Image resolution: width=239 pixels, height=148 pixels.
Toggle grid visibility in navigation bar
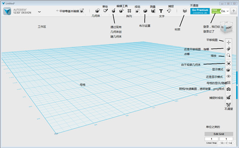(229, 82)
